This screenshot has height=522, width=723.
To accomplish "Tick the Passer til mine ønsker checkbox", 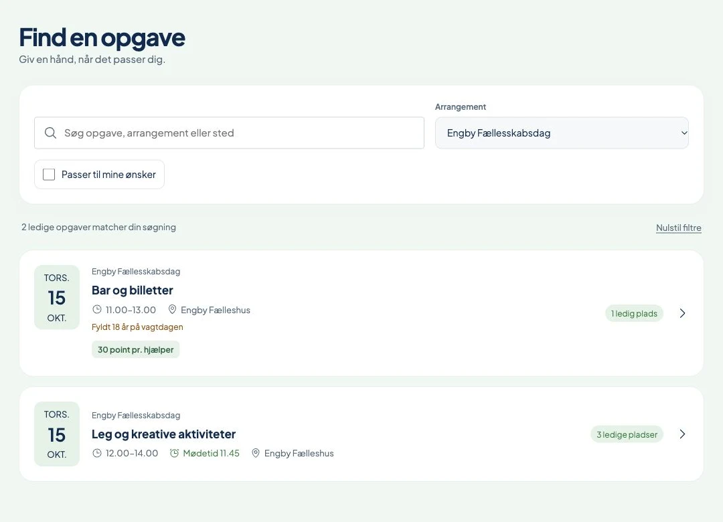I will pyautogui.click(x=49, y=174).
